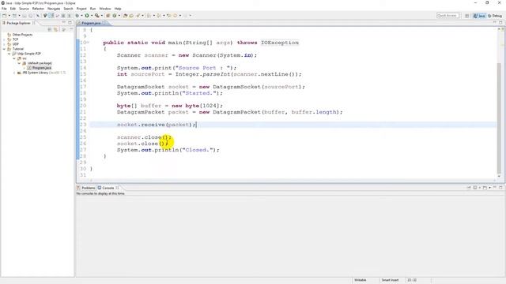Maximize the Package Explorer view
The height and width of the screenshot is (284, 506).
tap(70, 23)
